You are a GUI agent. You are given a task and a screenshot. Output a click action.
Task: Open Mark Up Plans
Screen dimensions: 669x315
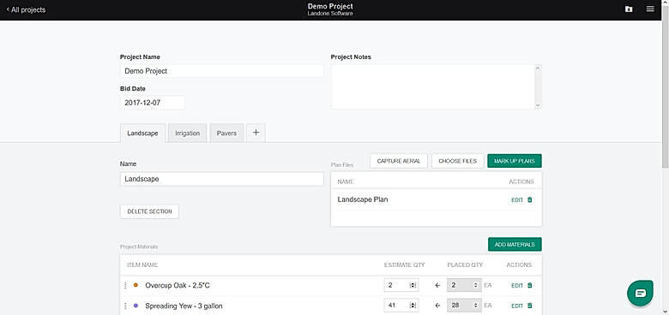coord(515,161)
